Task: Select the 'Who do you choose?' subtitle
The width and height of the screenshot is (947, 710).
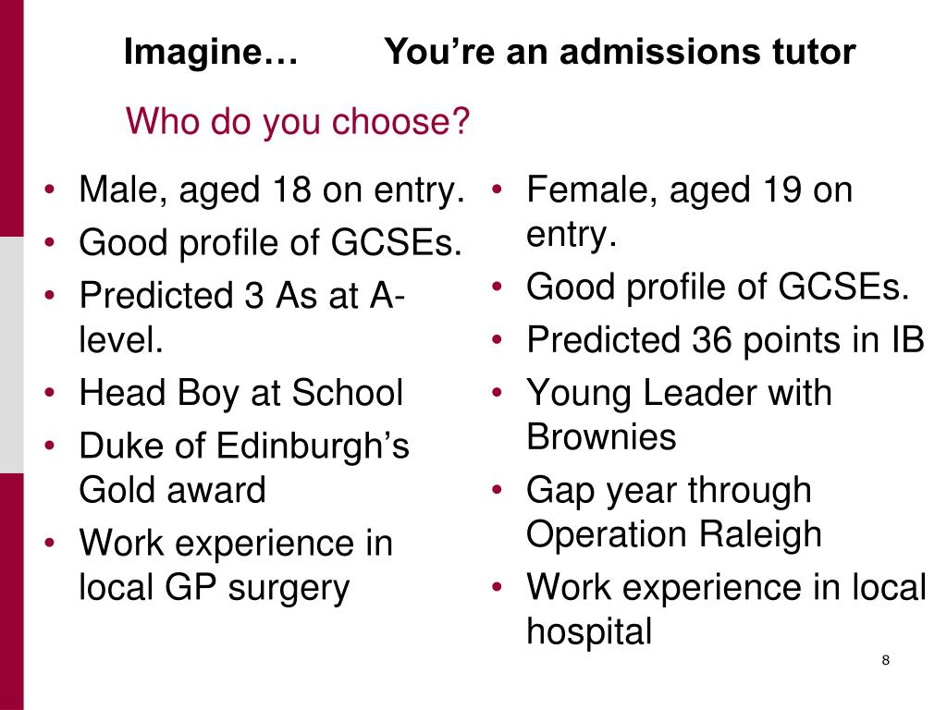Action: tap(297, 122)
